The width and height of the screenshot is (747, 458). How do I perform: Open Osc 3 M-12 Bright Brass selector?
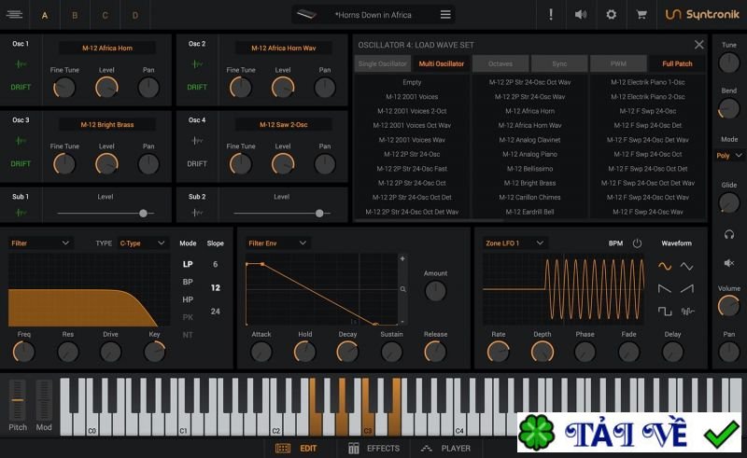click(107, 125)
